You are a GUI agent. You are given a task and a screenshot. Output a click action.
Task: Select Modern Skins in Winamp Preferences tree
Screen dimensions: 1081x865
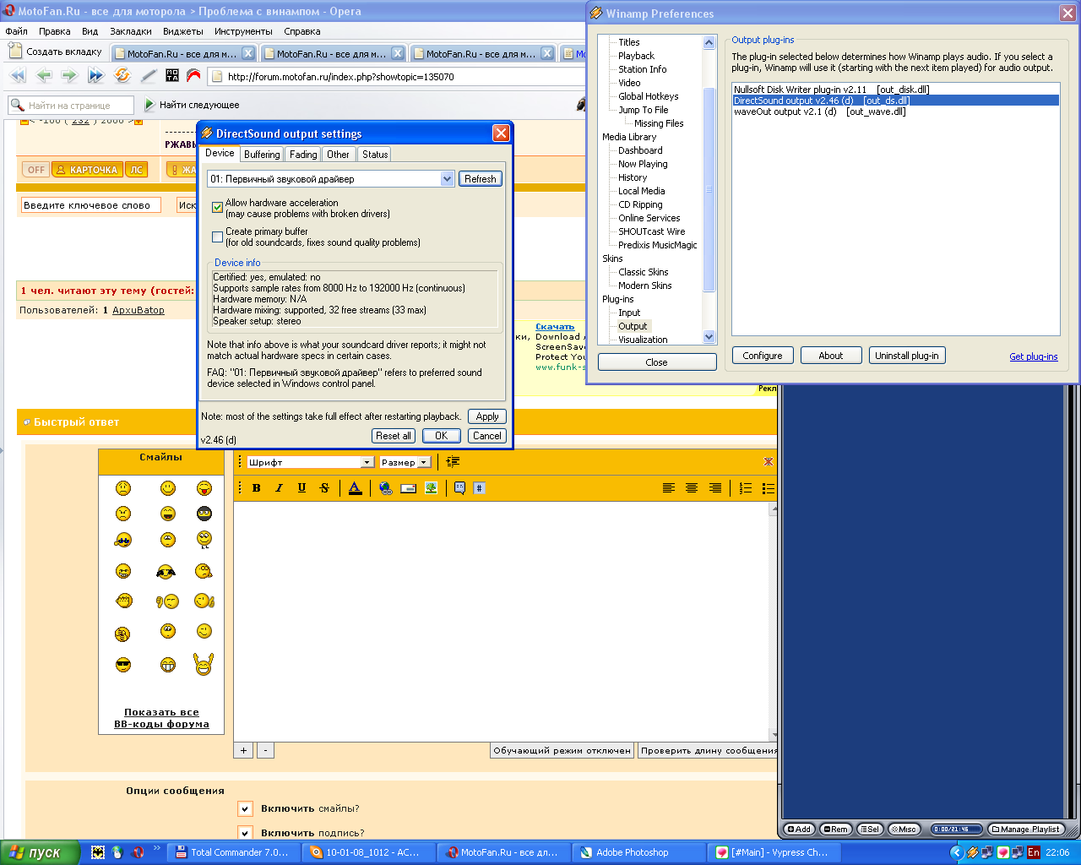(645, 286)
